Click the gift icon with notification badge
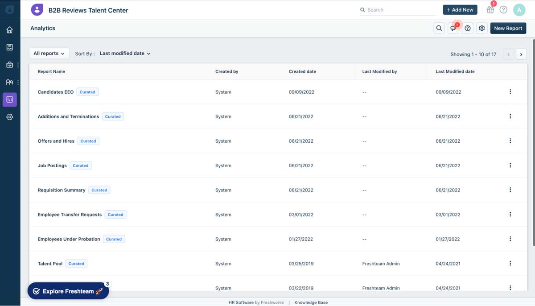This screenshot has height=306, width=535. [490, 9]
